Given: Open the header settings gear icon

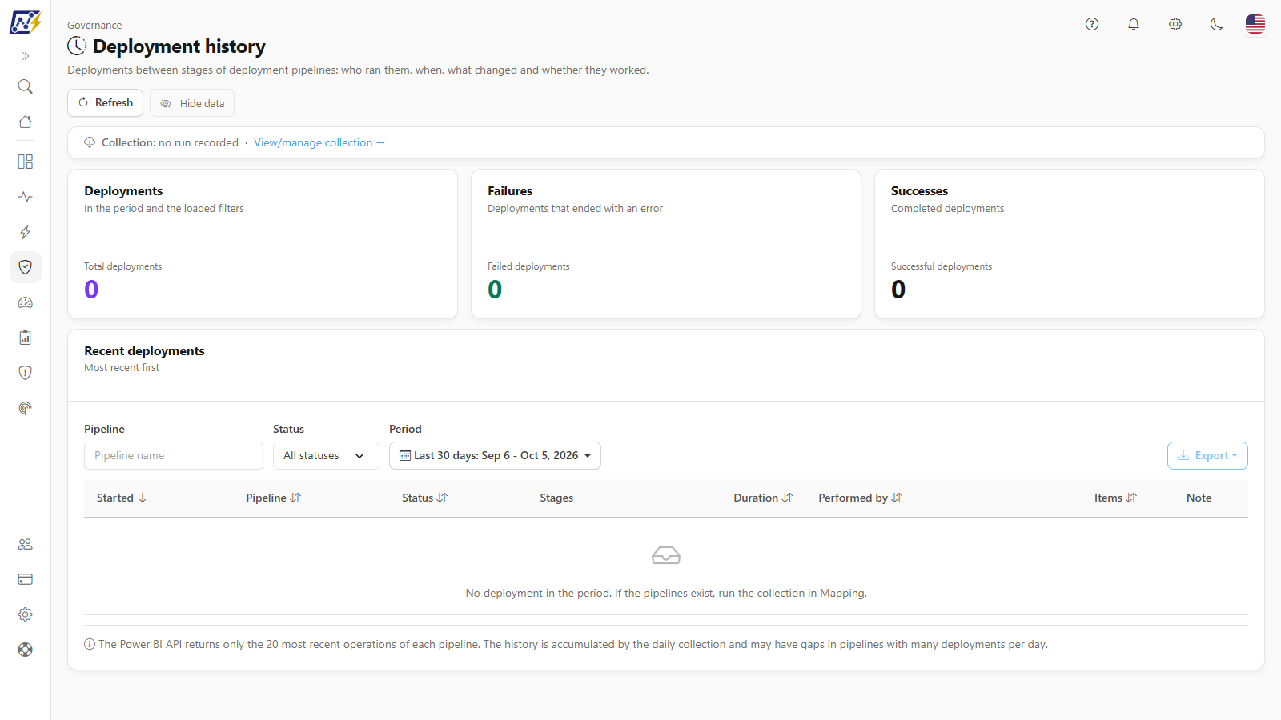Looking at the screenshot, I should pos(1175,24).
